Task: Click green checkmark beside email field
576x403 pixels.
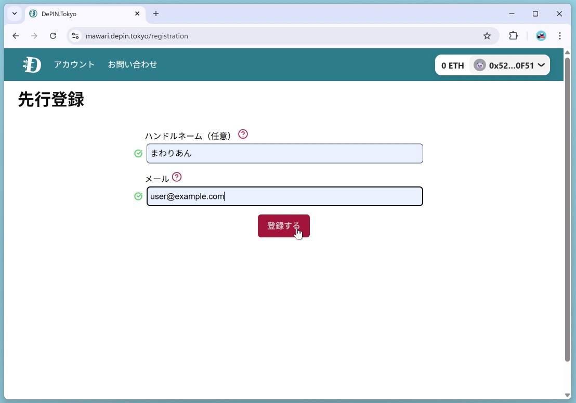Action: point(138,196)
